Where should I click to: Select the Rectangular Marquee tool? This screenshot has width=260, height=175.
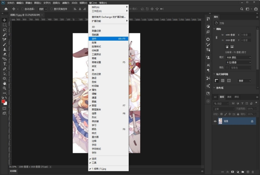(5, 25)
